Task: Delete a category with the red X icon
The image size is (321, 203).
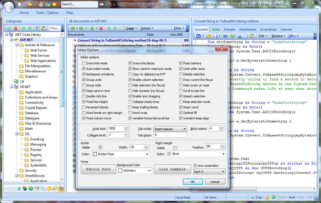Action: [x=15, y=28]
